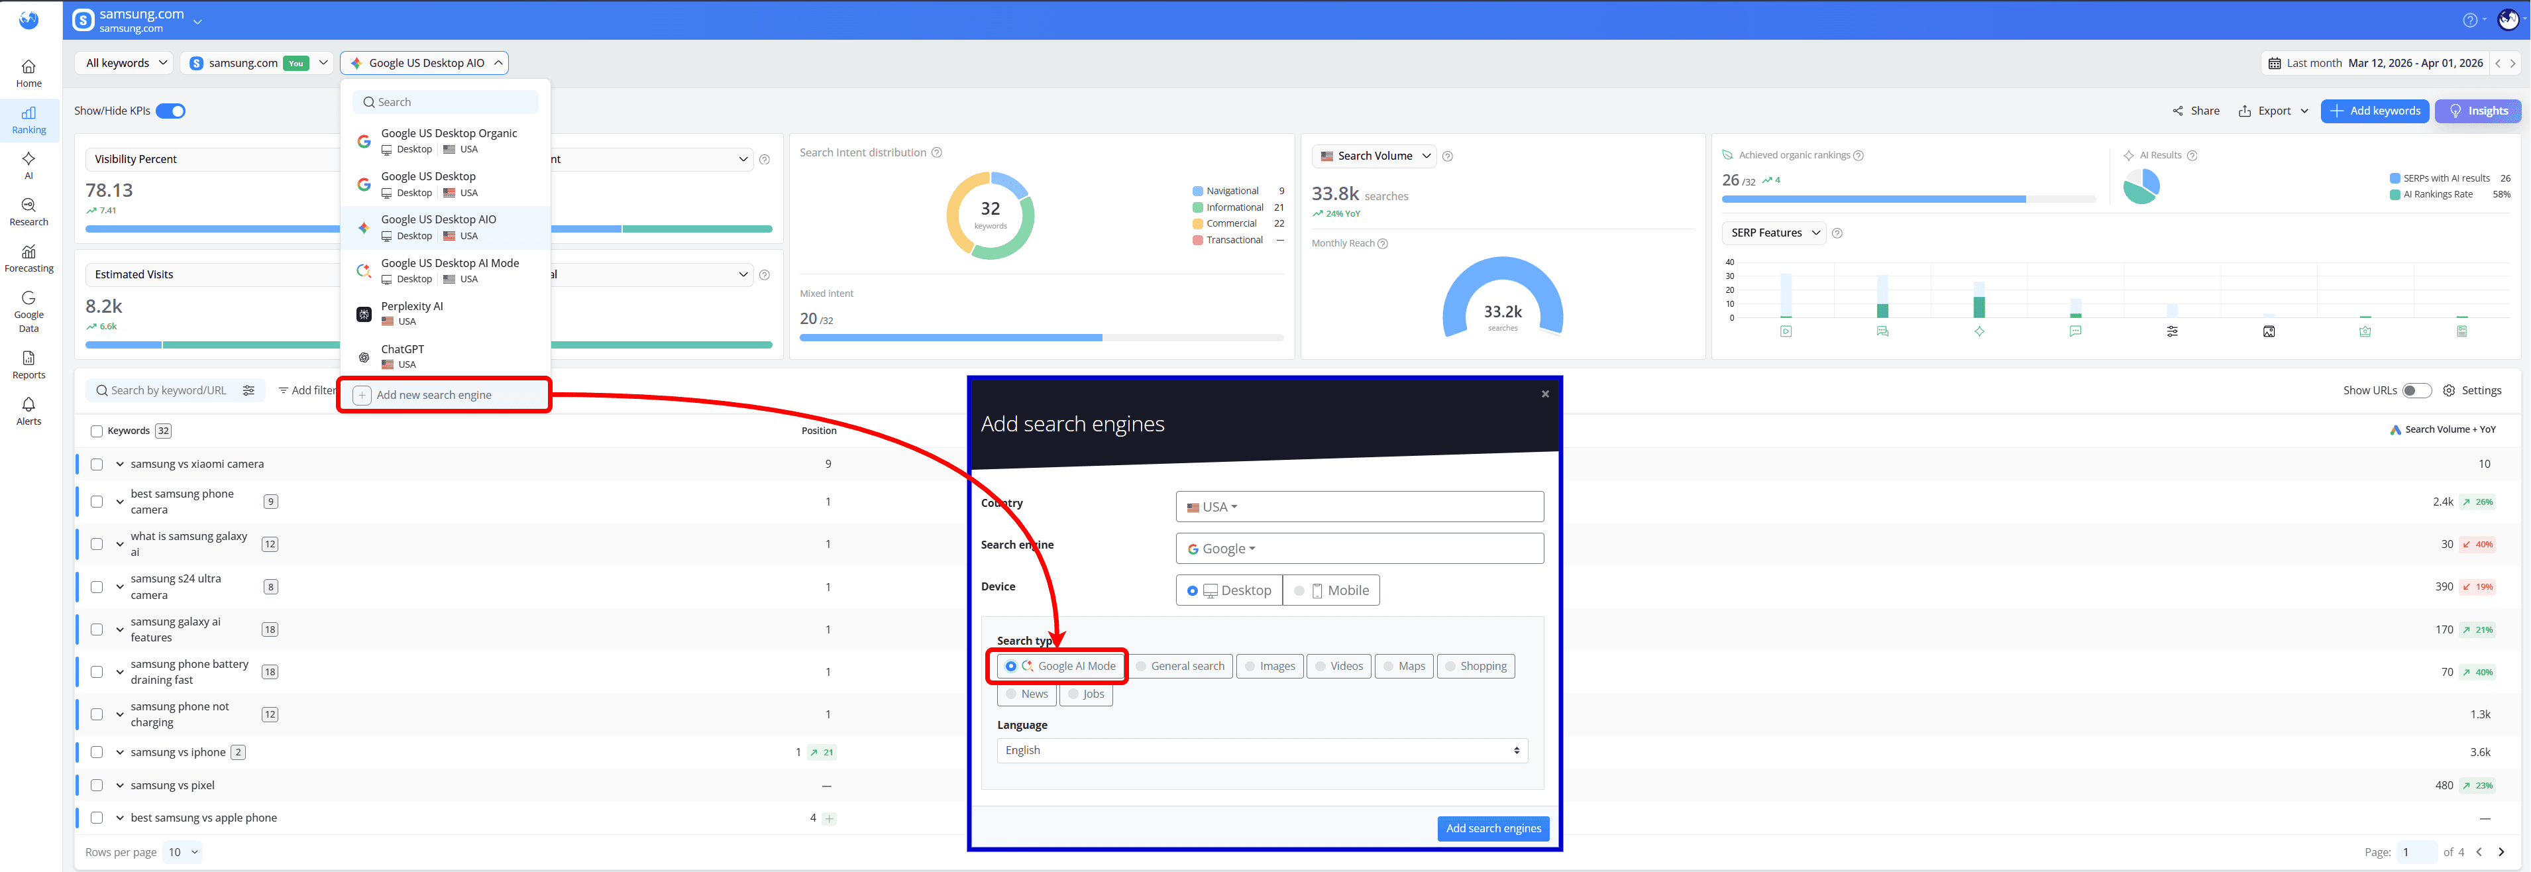Viewport: 2531px width, 872px height.
Task: Open the Alerts section
Action: pos(28,411)
